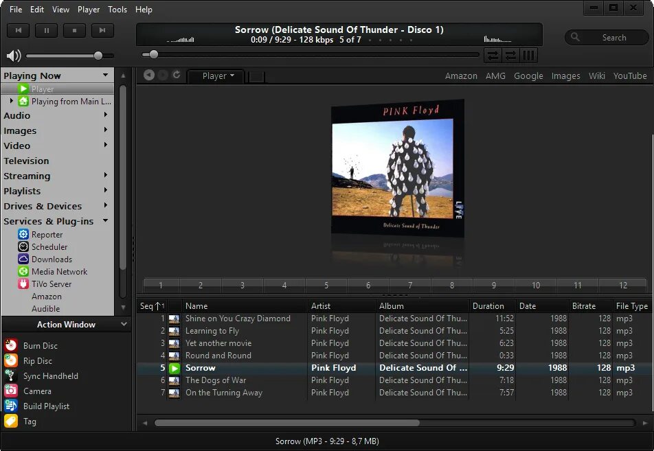Expand the Audio section
The image size is (654, 451).
pos(106,115)
